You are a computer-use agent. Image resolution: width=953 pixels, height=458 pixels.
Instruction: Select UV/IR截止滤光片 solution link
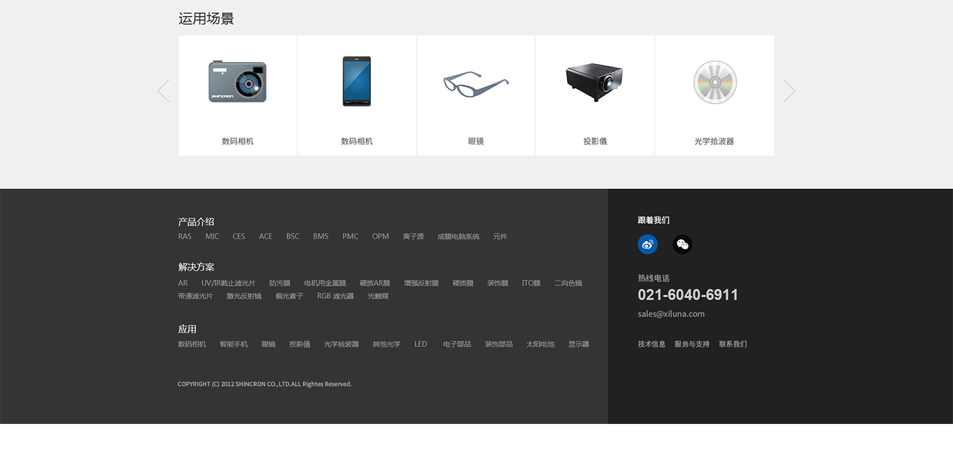tap(228, 283)
